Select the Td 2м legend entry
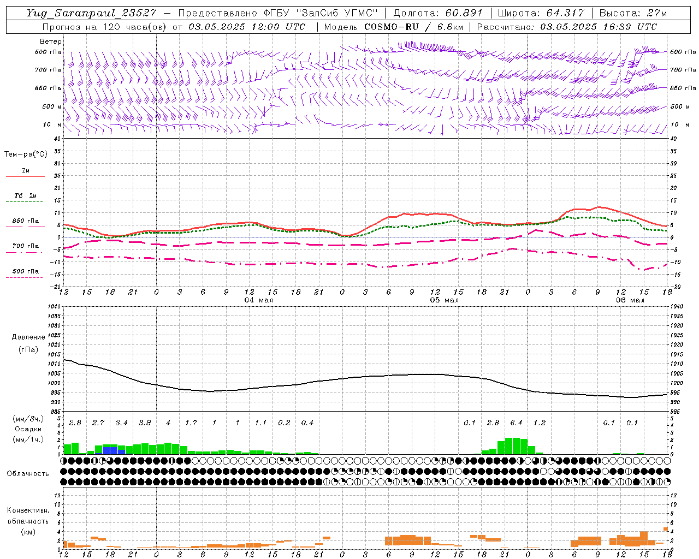 click(x=26, y=195)
